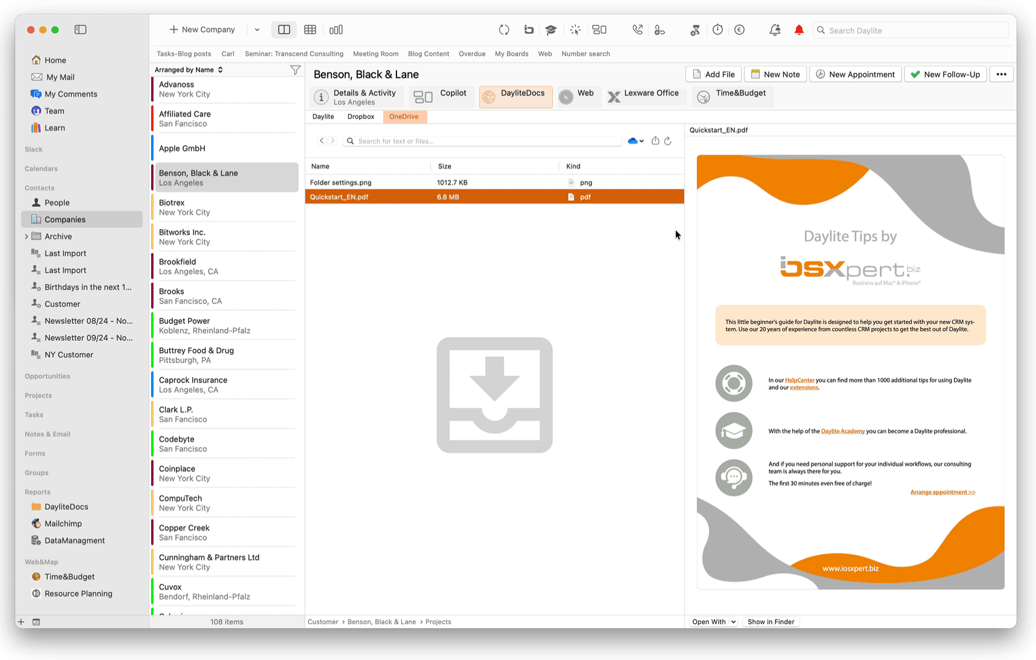The width and height of the screenshot is (1036, 660).
Task: Click the Add File button
Action: [714, 74]
